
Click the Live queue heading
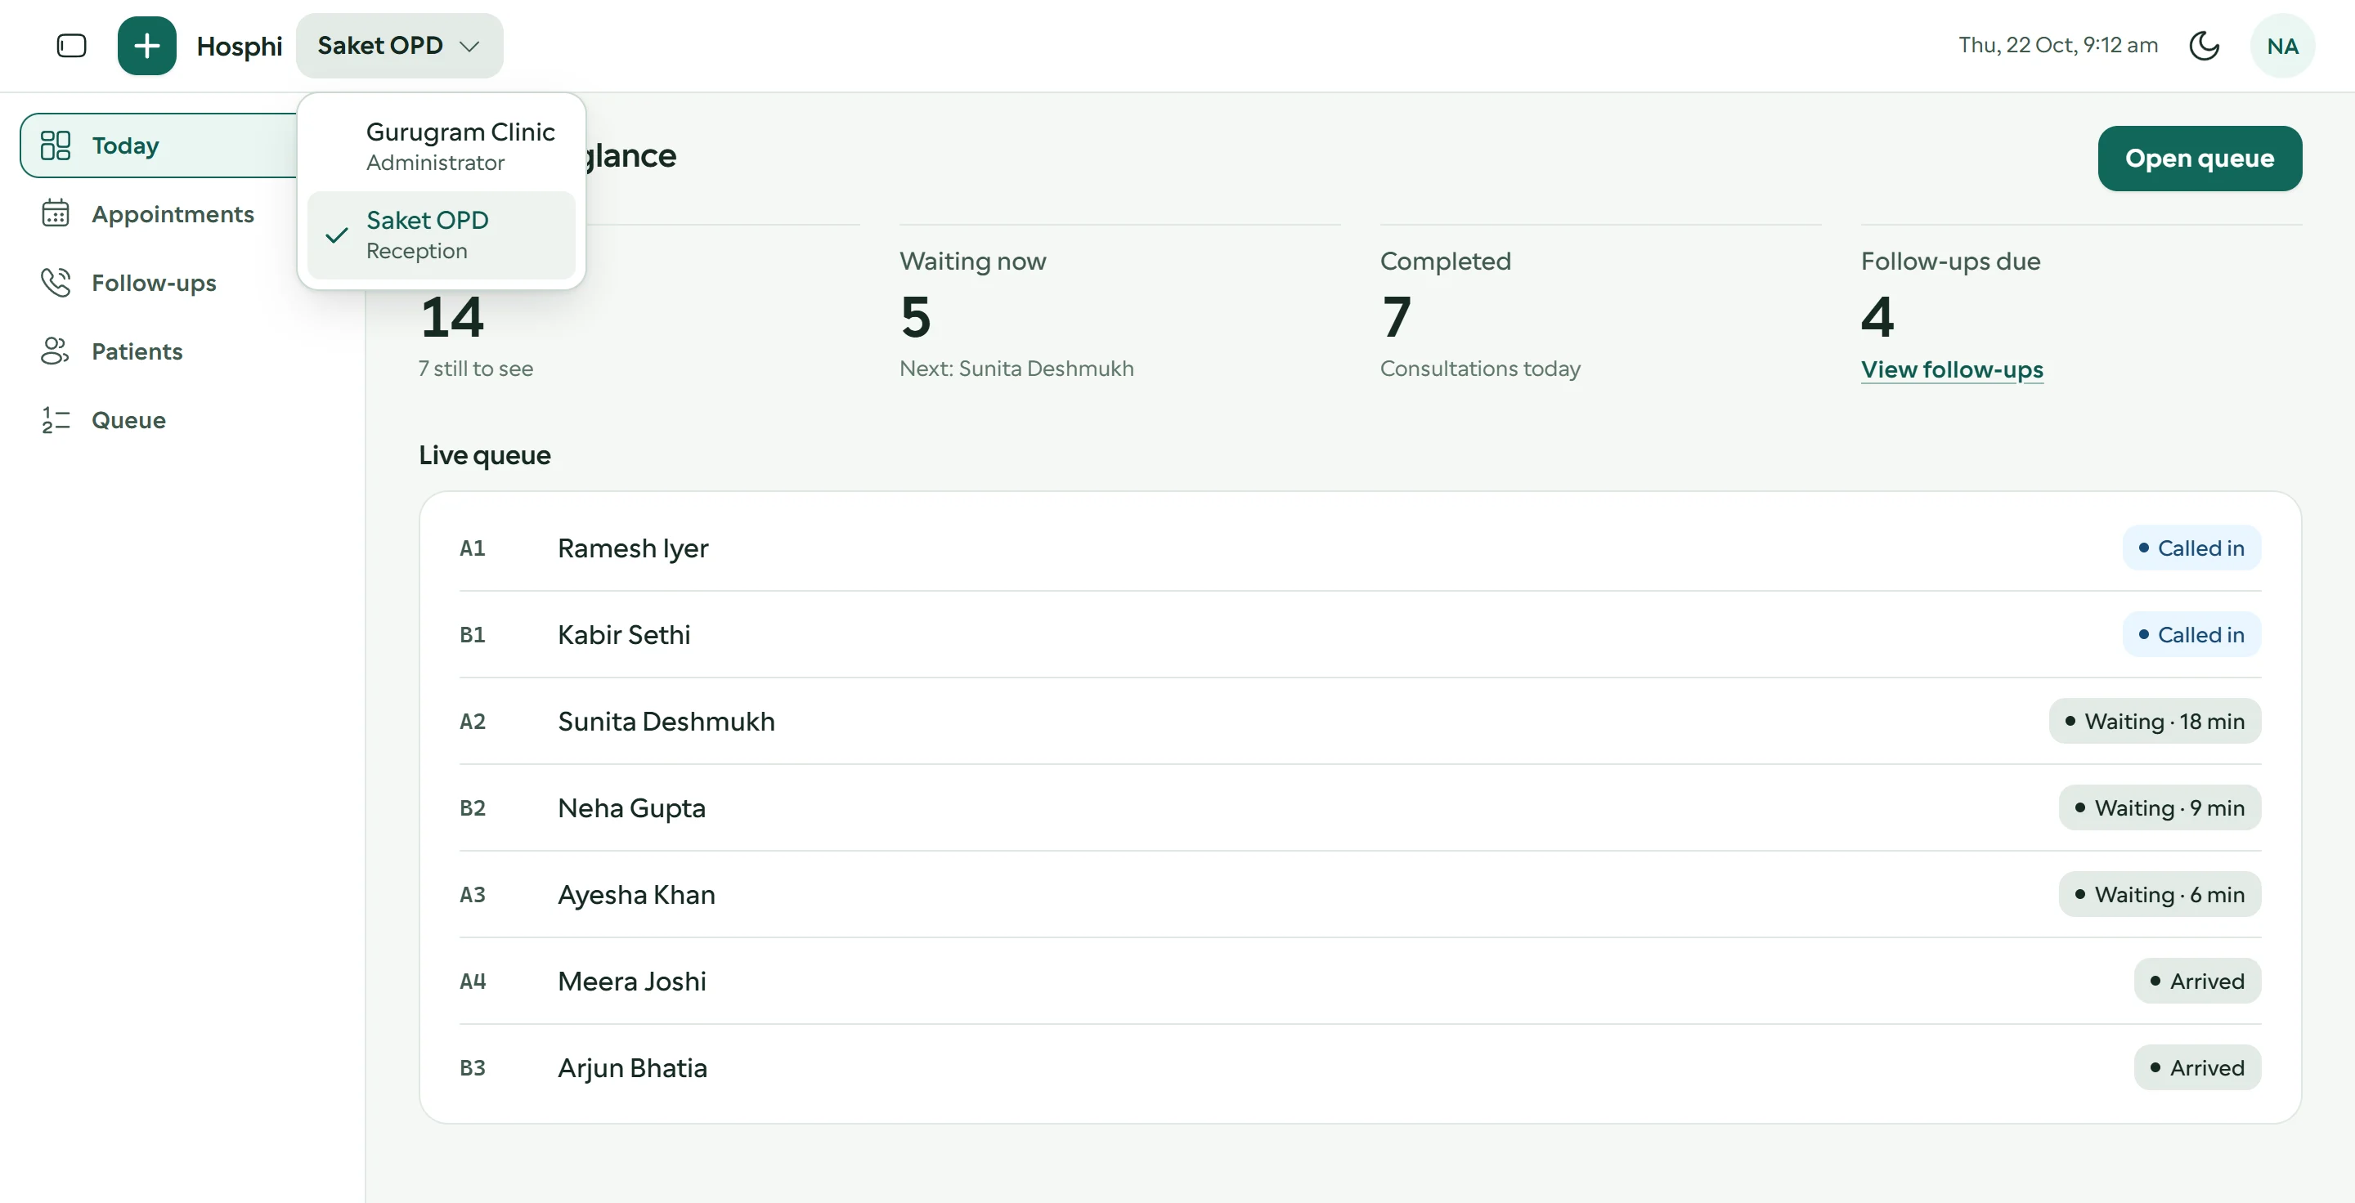(x=485, y=455)
